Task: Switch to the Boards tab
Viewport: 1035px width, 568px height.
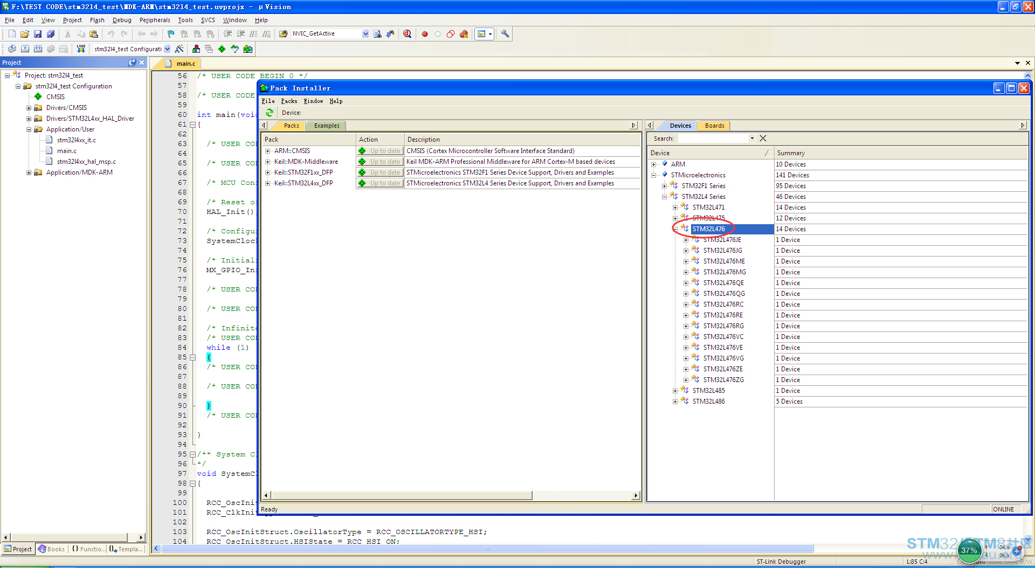Action: pyautogui.click(x=714, y=126)
